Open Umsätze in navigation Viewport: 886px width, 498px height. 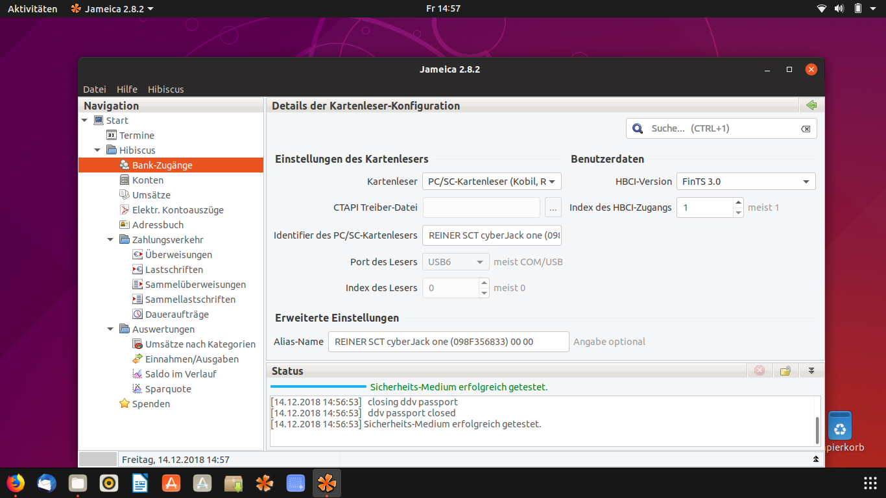pos(145,195)
